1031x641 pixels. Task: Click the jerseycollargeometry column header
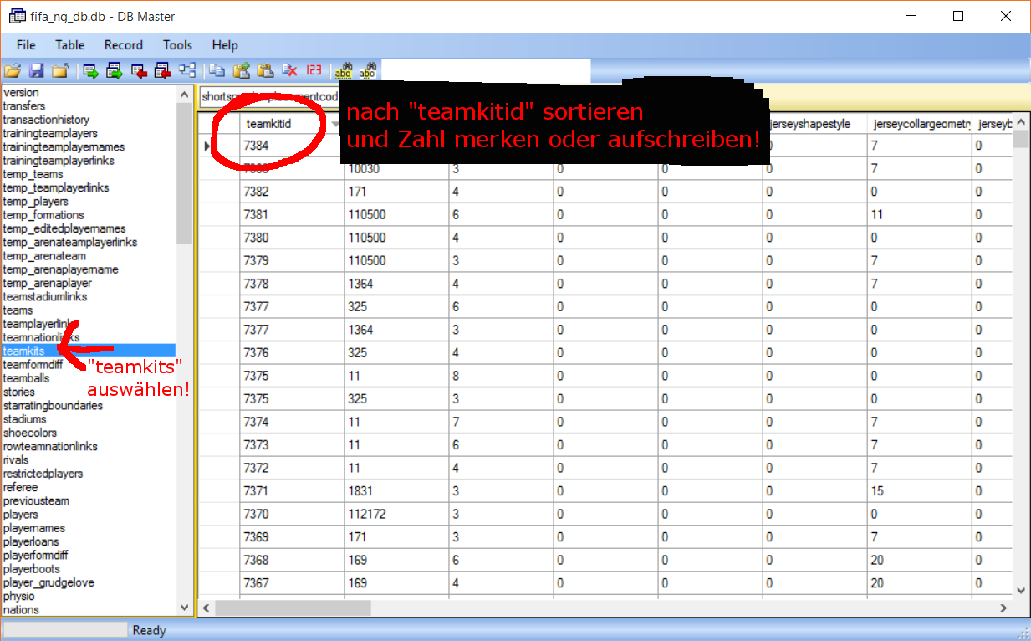tap(920, 124)
